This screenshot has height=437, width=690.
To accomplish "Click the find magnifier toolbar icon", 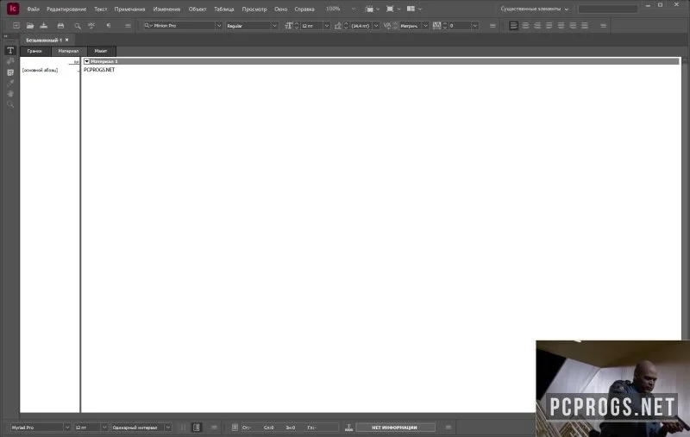I will (x=78, y=26).
